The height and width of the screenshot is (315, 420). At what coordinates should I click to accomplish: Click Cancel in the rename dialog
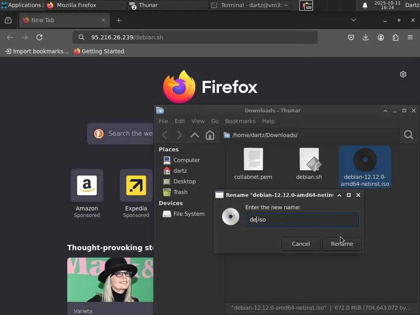pos(301,244)
